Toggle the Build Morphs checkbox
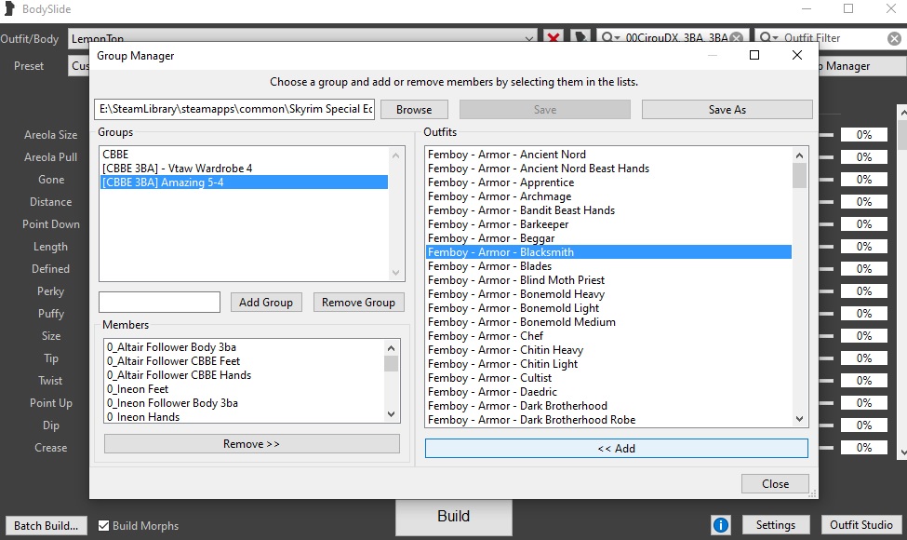 point(104,525)
